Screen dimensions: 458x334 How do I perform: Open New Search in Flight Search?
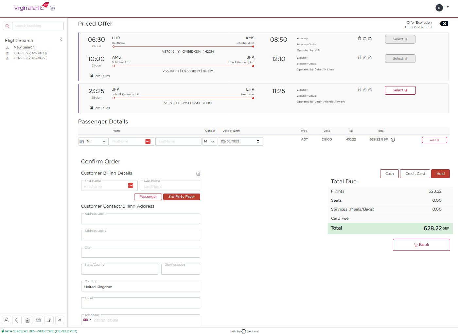[x=24, y=47]
